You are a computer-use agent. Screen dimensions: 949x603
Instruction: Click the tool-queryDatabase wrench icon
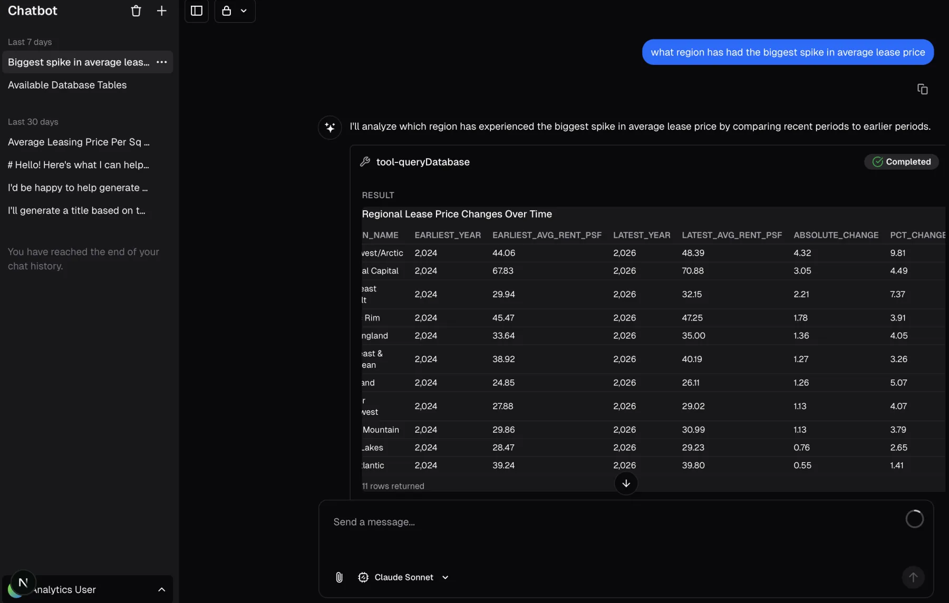(365, 162)
